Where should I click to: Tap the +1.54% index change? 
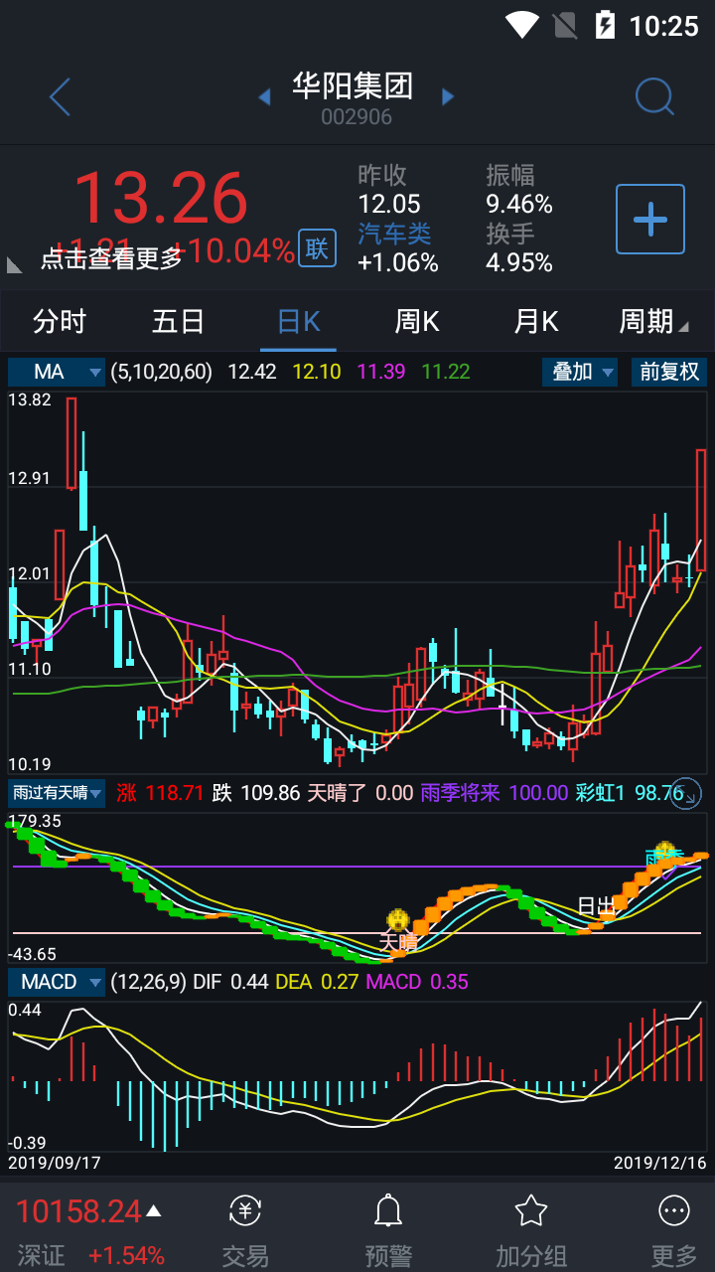pyautogui.click(x=126, y=1255)
